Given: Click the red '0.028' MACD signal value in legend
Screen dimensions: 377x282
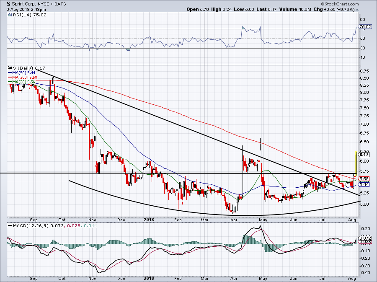Looking at the screenshot, I should tap(73, 226).
